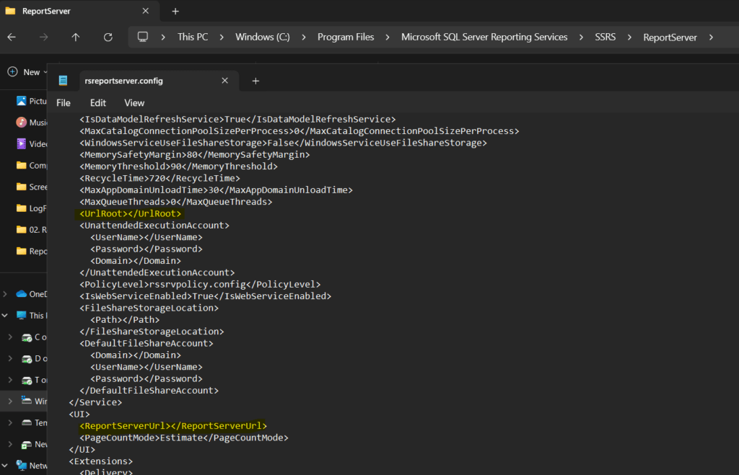Click This PC in the breadcrumb
Image resolution: width=739 pixels, height=475 pixels.
192,37
